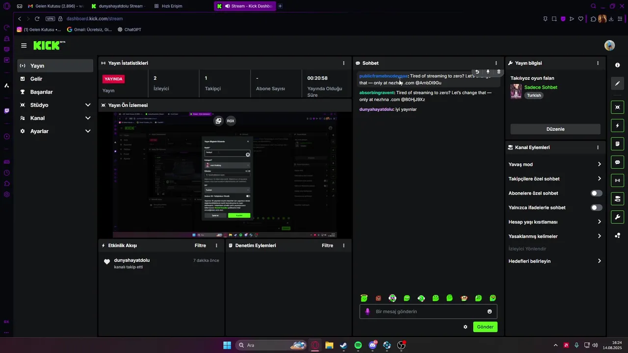Open Filtre dropdown in Denetim Eylemleri

[x=327, y=246]
